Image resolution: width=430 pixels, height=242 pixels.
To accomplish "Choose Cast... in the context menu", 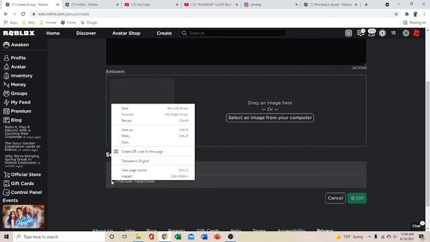I will coord(153,142).
